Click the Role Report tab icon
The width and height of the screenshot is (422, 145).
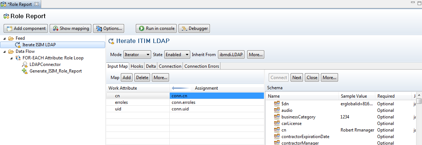tap(4, 4)
